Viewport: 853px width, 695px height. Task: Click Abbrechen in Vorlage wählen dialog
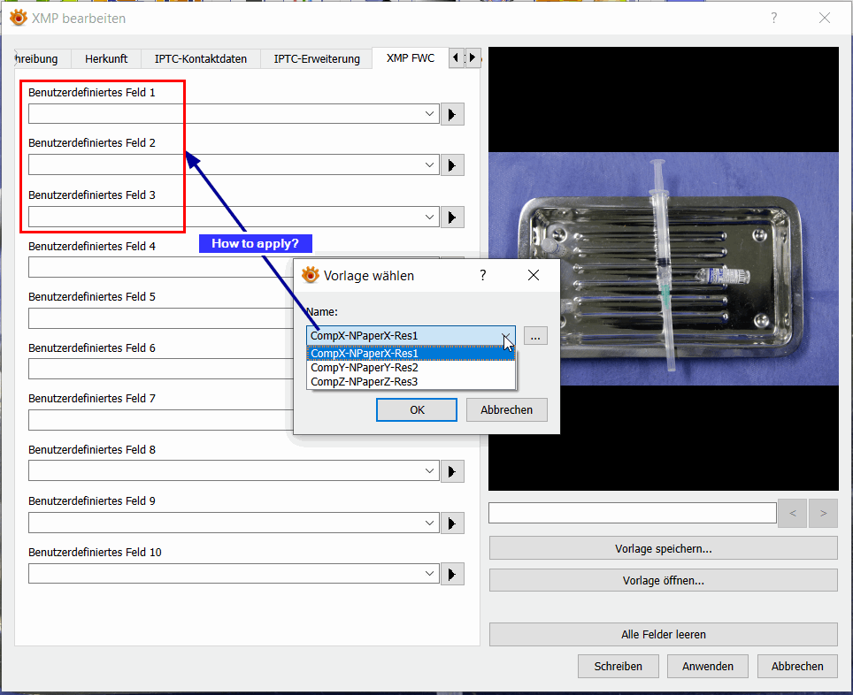[506, 410]
